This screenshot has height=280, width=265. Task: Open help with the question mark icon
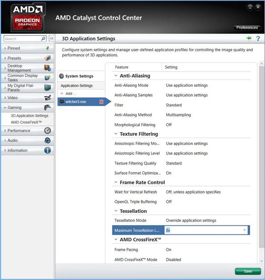[x=258, y=39]
